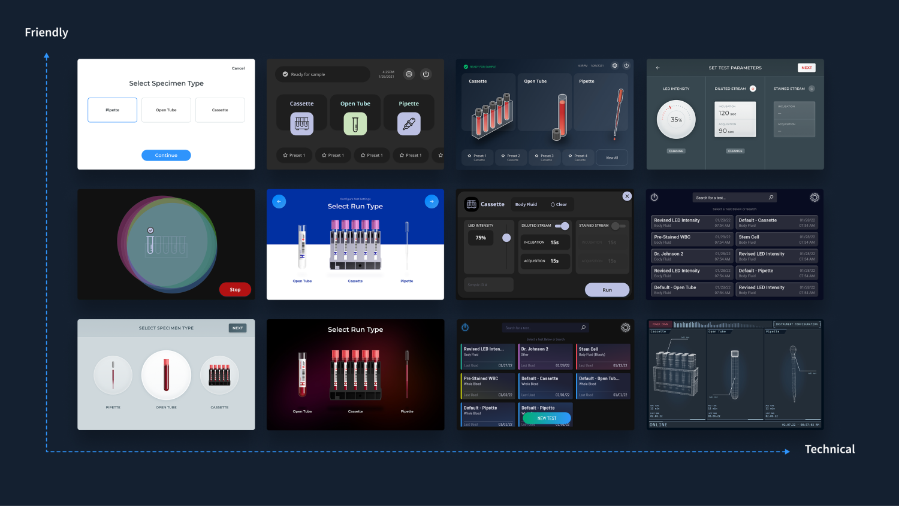Toggle Diluted Stream in Set Test Parameters
Screen dimensions: 899x506
pyautogui.click(x=753, y=89)
